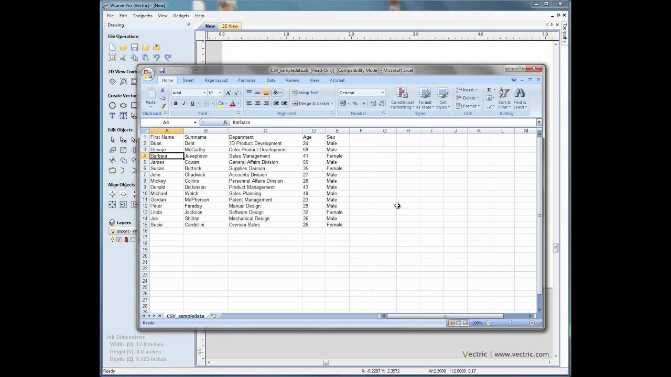671x377 pixels.
Task: Open the Data ribbon tab
Action: (270, 80)
